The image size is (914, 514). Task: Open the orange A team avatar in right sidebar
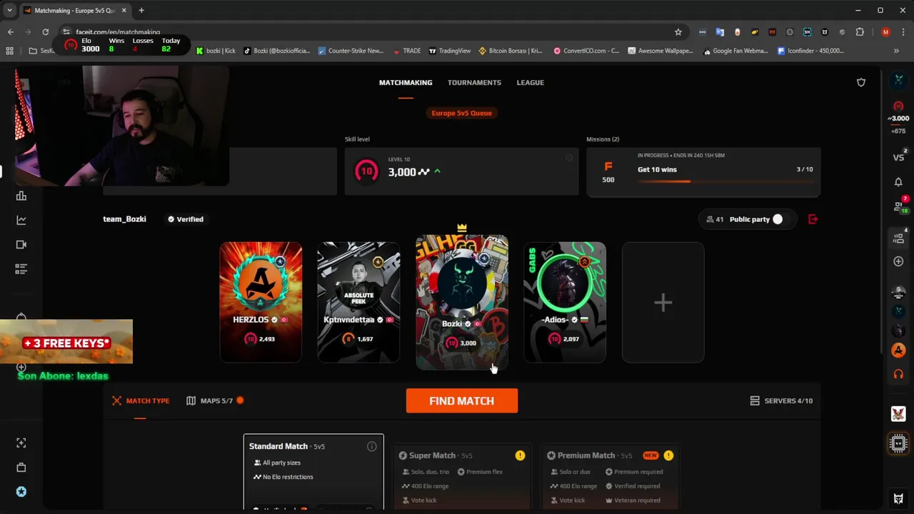898,351
